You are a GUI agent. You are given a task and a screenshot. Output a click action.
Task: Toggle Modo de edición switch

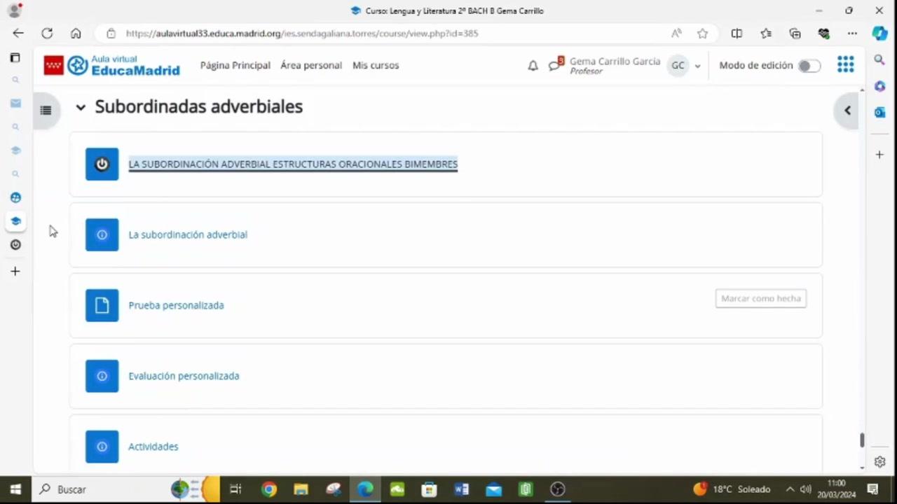(x=809, y=66)
